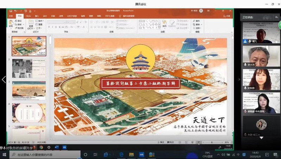281x159 pixels.
Task: Click reply arrow button beside 正在讲话
Action: point(276,17)
